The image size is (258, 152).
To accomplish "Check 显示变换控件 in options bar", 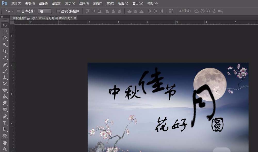I will [58, 11].
